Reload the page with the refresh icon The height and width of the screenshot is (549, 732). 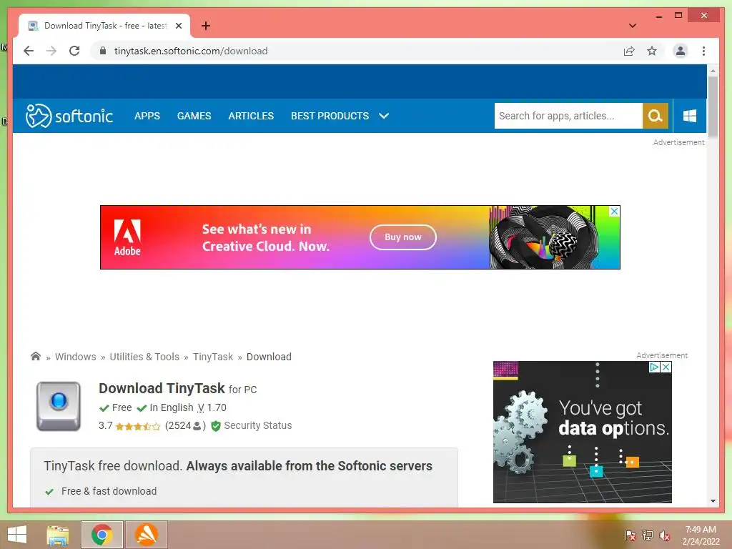pos(74,51)
